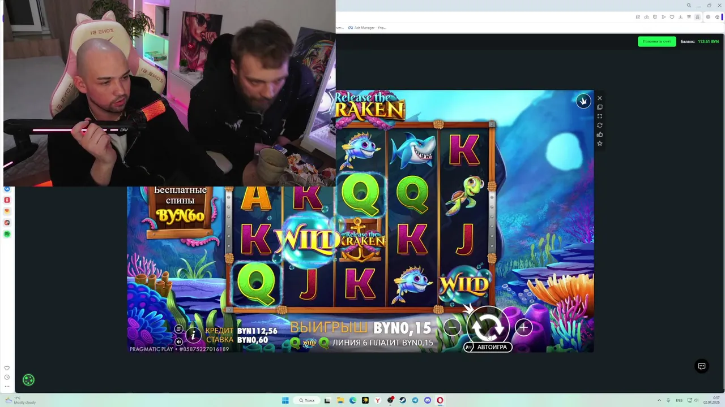The width and height of the screenshot is (725, 407).
Task: Click the balance value 113.61 BYN
Action: pos(708,41)
